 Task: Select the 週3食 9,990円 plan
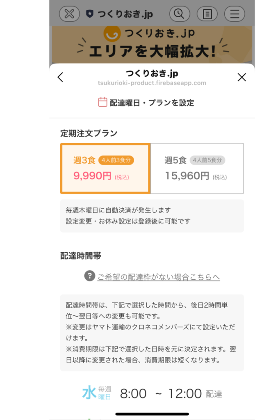(x=105, y=168)
